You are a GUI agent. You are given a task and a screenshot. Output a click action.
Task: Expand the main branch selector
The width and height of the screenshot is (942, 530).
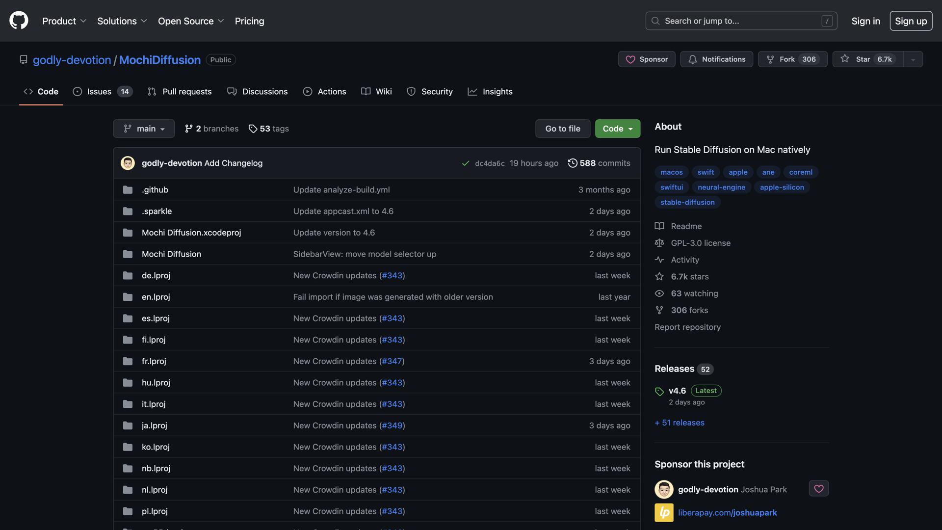tap(144, 129)
